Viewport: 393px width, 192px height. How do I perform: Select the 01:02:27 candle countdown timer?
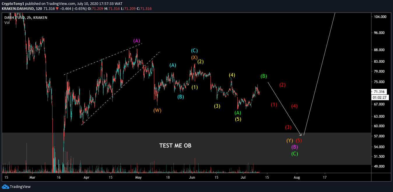379,97
